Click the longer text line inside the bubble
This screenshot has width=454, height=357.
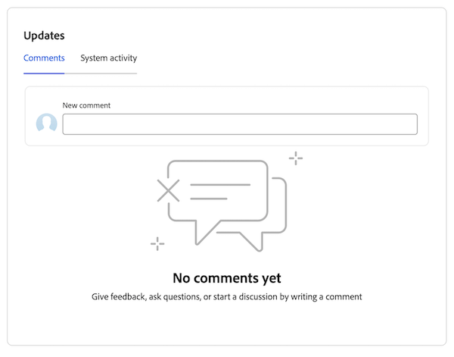(x=219, y=185)
